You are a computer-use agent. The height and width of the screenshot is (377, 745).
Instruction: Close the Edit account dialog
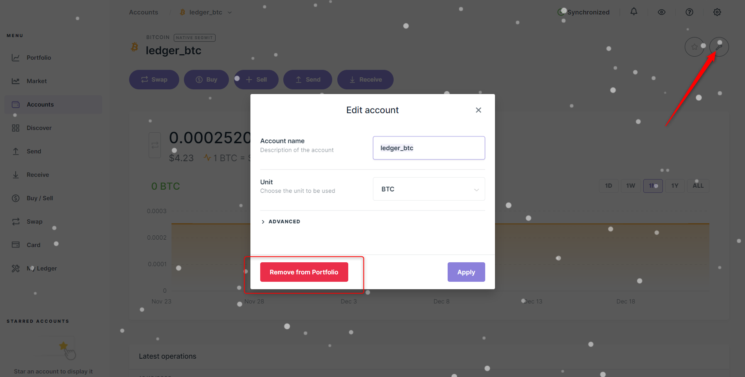[478, 110]
